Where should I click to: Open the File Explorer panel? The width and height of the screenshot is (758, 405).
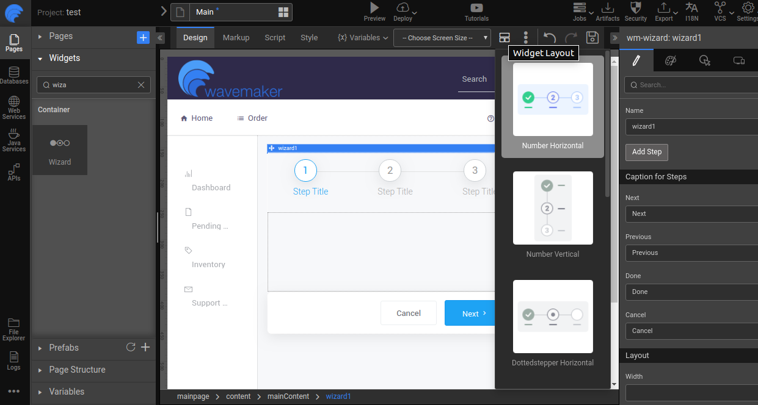[13, 328]
